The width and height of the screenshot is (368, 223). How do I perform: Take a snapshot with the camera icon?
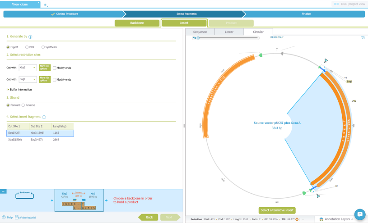tap(362, 38)
